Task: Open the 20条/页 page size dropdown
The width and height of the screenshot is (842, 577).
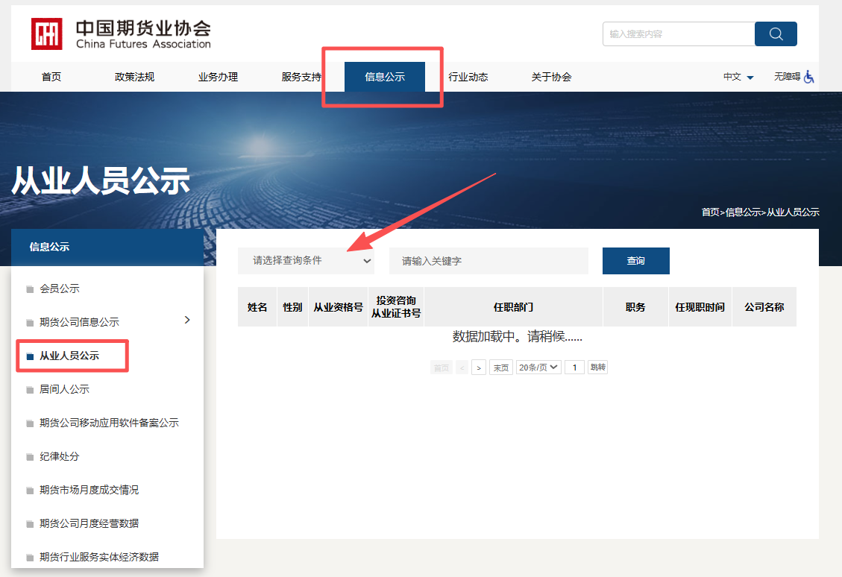Action: click(538, 368)
